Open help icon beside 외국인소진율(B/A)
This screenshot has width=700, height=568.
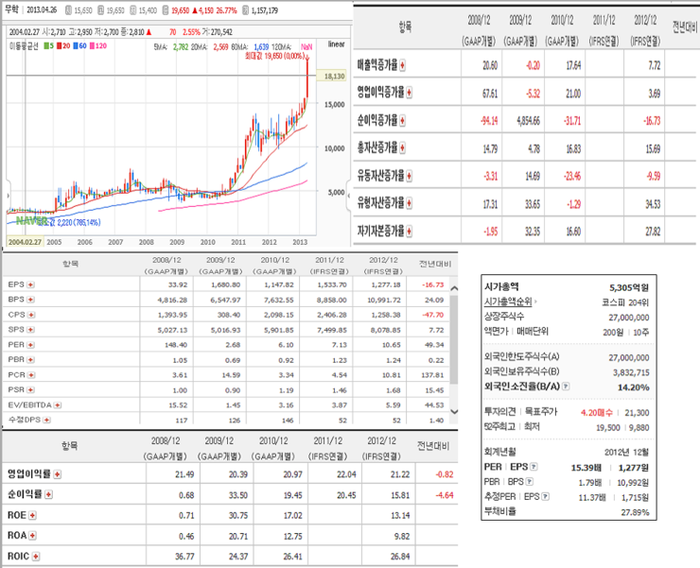tap(566, 387)
